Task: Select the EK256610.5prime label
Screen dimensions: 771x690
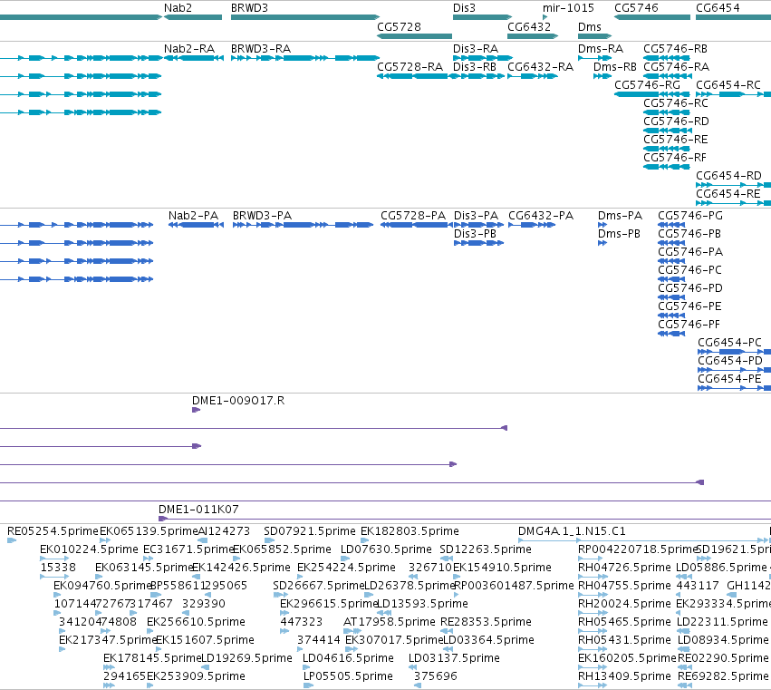Action: click(196, 622)
